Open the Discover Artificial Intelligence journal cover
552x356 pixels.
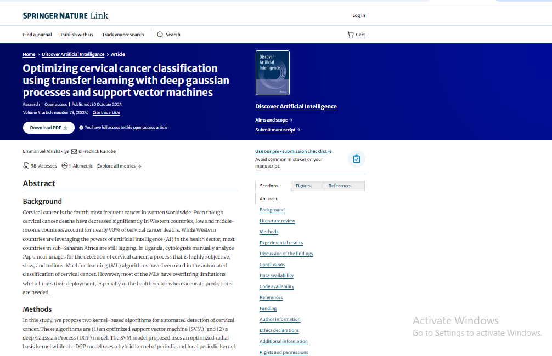[x=273, y=73]
